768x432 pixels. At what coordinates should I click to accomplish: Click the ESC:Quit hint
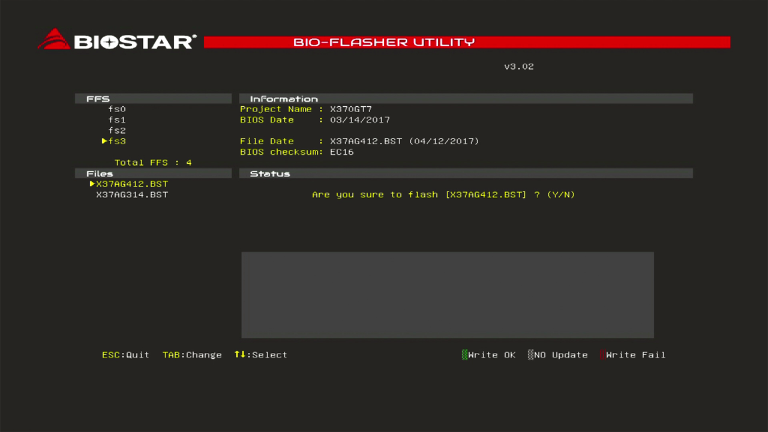(125, 355)
